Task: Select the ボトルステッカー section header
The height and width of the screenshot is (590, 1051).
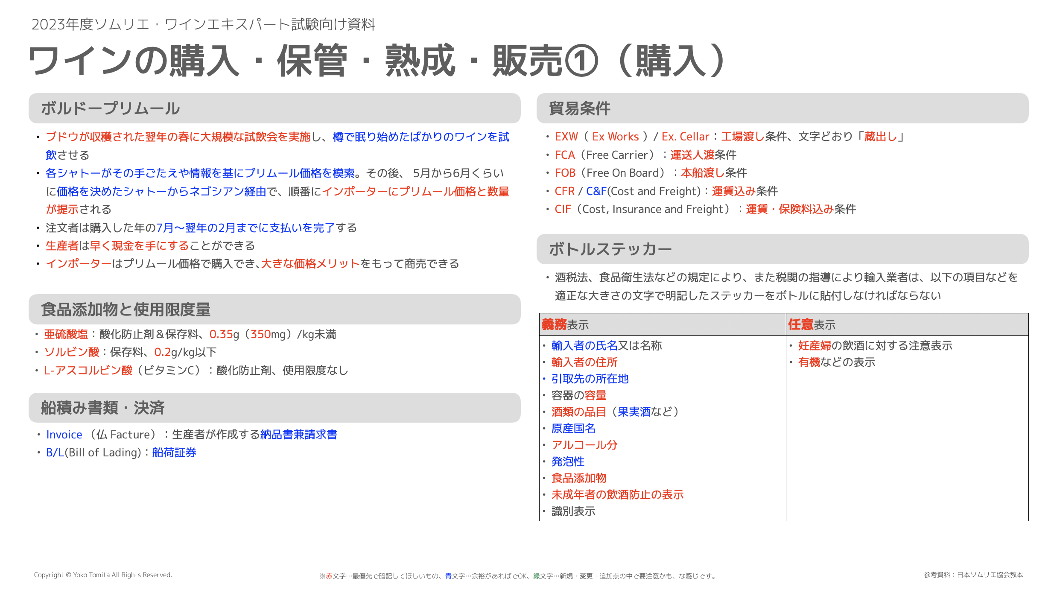Action: pyautogui.click(x=782, y=249)
